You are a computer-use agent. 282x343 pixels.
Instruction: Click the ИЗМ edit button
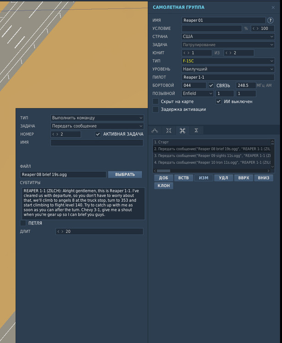204,178
